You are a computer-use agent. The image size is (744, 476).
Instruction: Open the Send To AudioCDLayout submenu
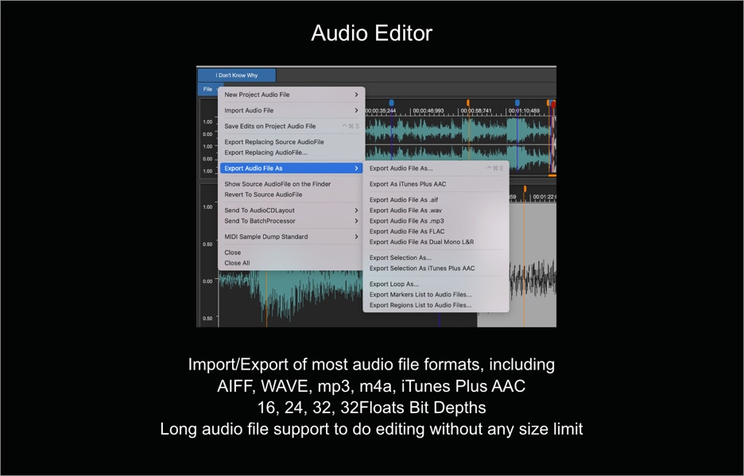pos(259,211)
